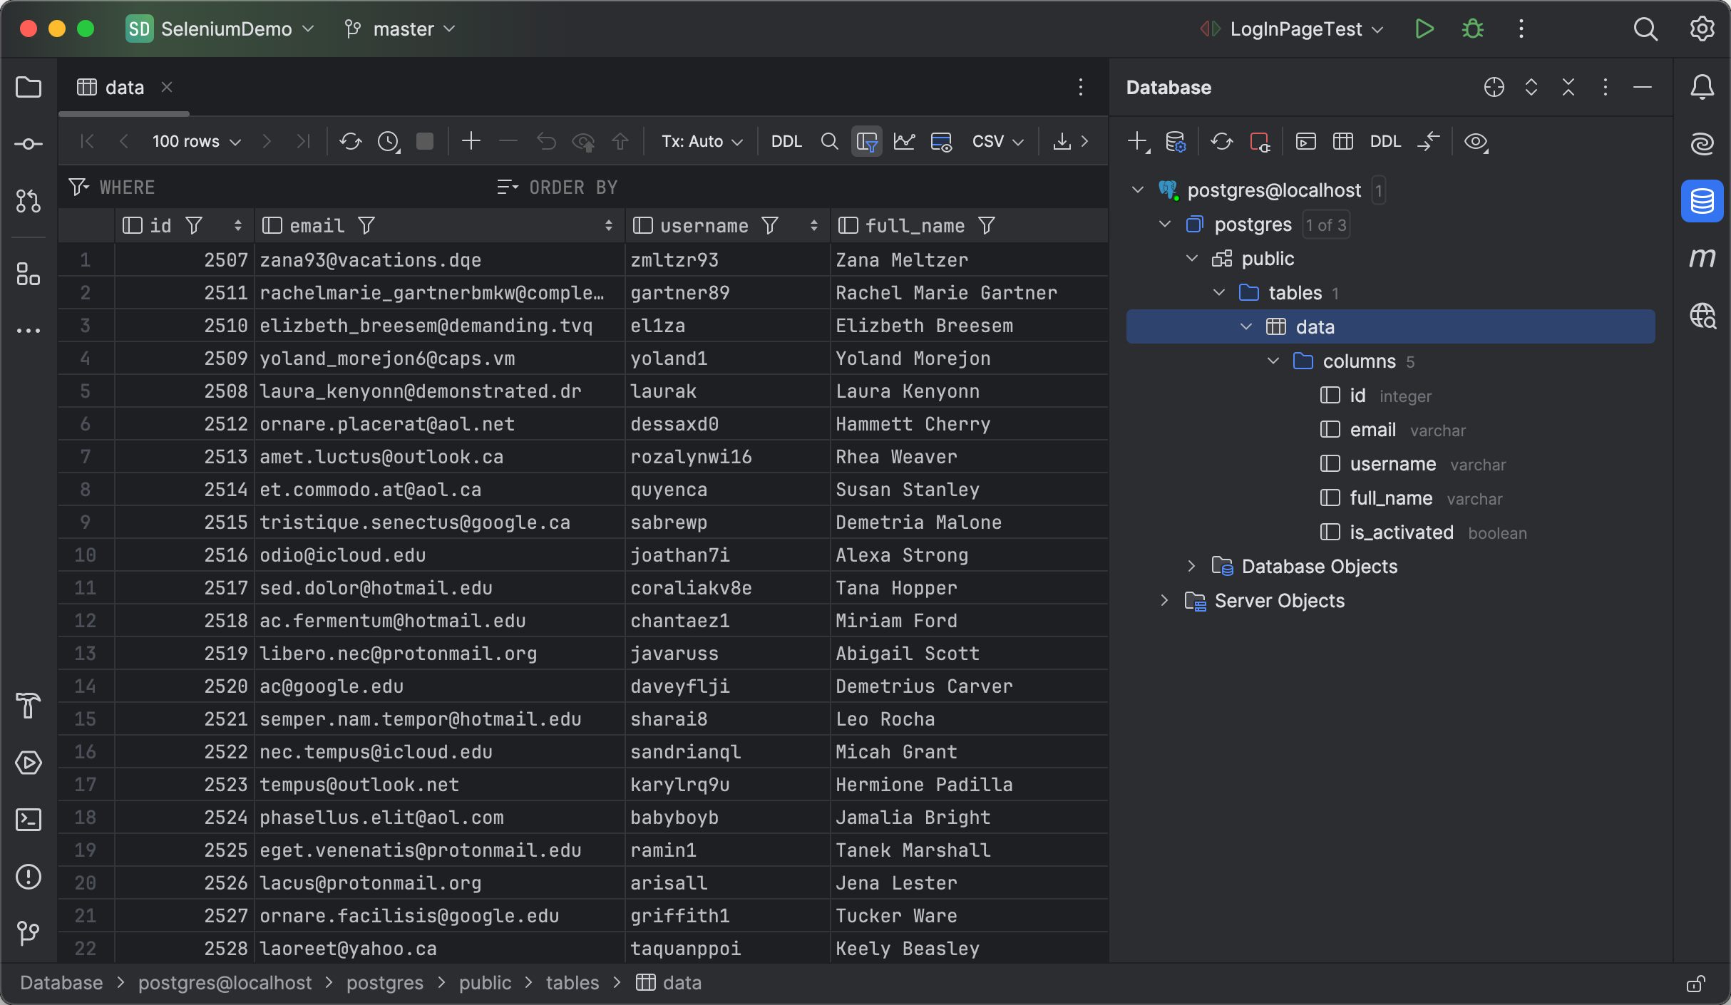Go to next page of rows
Screen dimensions: 1731x1005
[x=267, y=141]
